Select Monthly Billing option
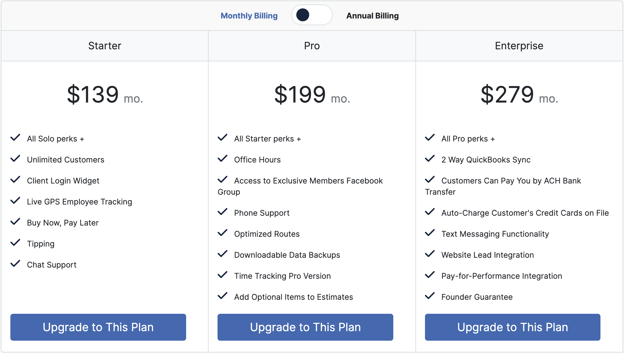Screen dimensions: 624x353 249,16
